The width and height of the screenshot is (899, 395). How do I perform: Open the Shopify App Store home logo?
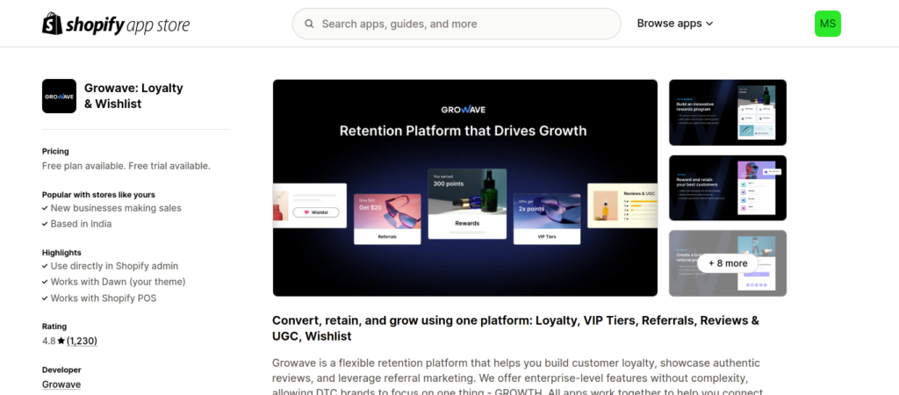click(x=116, y=24)
